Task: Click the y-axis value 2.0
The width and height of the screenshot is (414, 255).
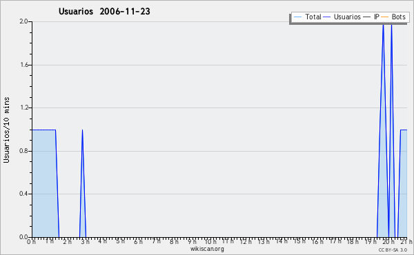Action: (23, 21)
